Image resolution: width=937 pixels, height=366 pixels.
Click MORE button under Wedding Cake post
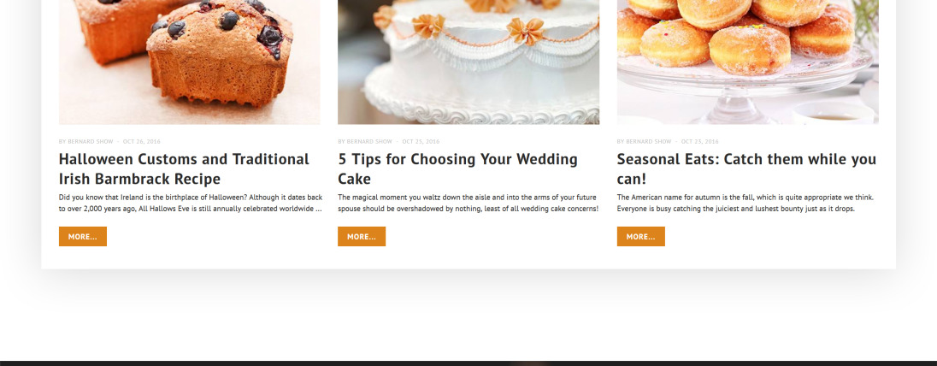coord(362,236)
